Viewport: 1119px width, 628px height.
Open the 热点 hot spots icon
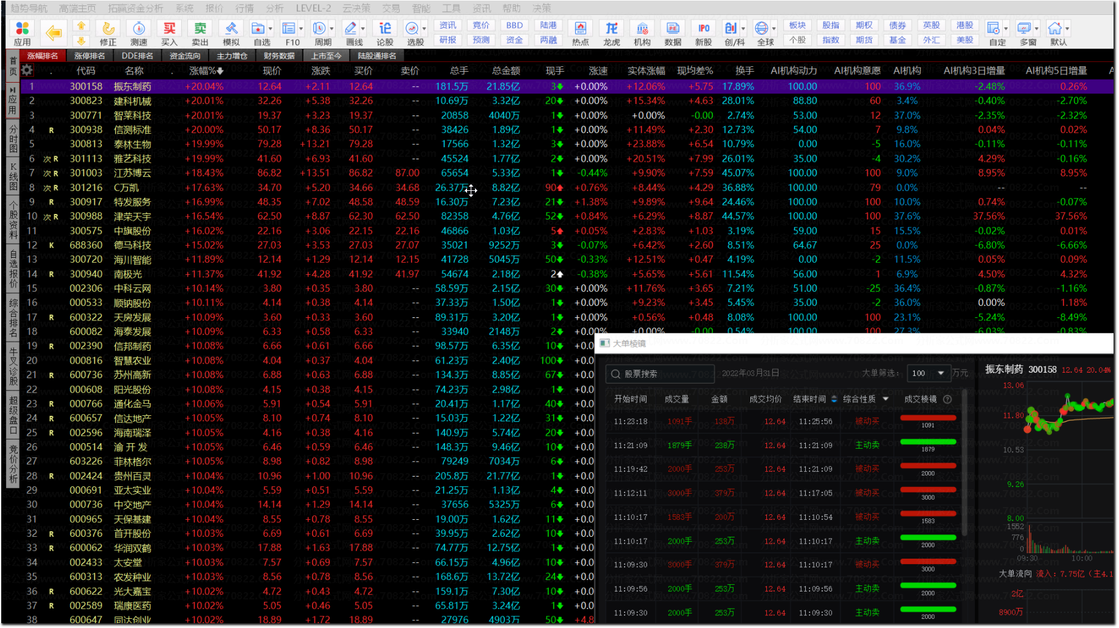(581, 33)
